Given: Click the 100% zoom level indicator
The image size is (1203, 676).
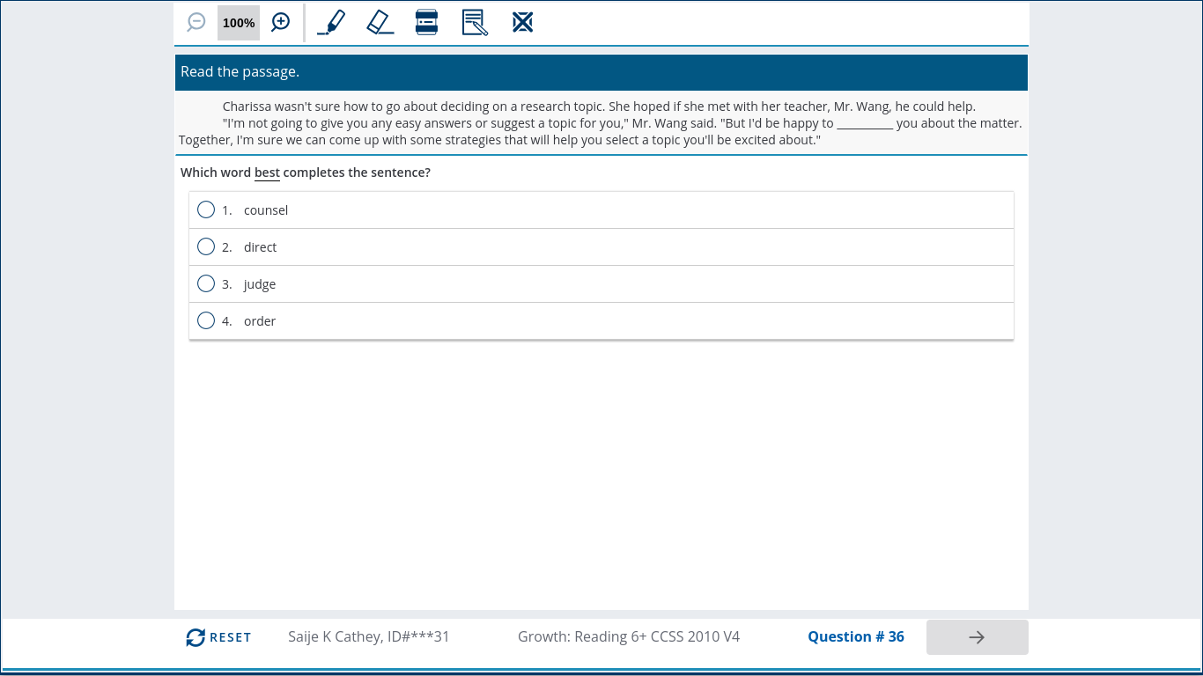Looking at the screenshot, I should [239, 23].
